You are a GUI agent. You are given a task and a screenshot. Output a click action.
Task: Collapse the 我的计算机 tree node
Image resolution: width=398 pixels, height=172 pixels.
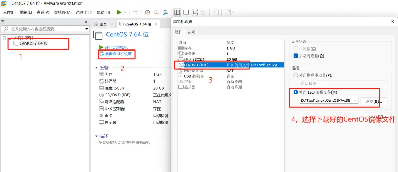click(x=4, y=38)
